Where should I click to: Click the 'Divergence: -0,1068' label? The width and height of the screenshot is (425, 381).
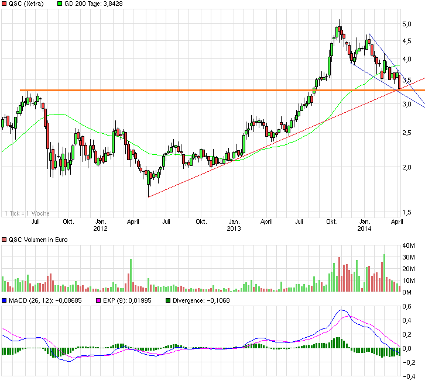[x=201, y=300]
